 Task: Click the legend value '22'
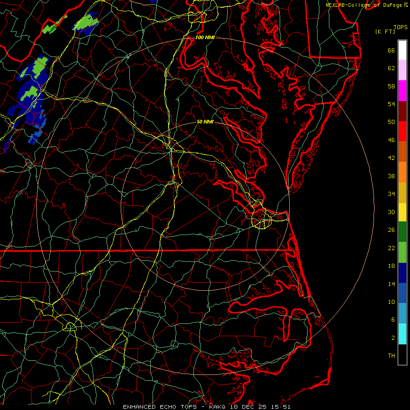391,248
